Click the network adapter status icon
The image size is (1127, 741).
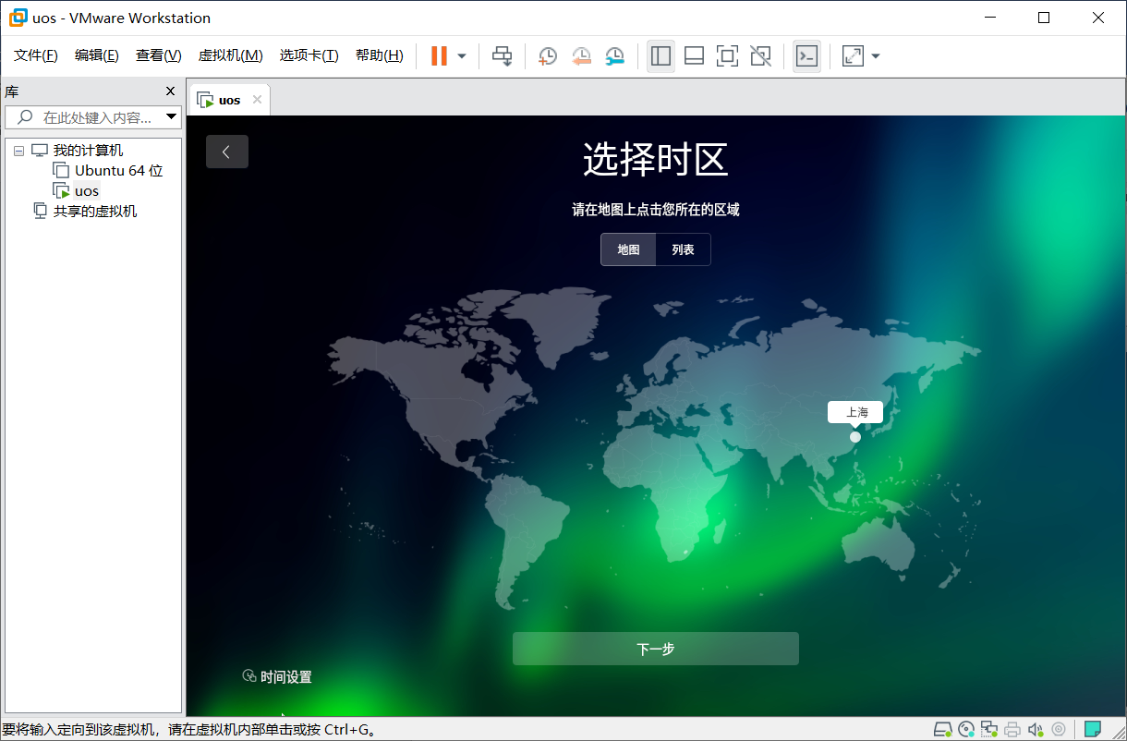989,729
